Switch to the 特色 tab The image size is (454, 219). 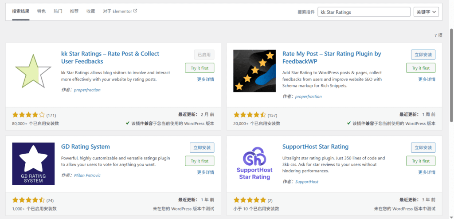pyautogui.click(x=41, y=12)
